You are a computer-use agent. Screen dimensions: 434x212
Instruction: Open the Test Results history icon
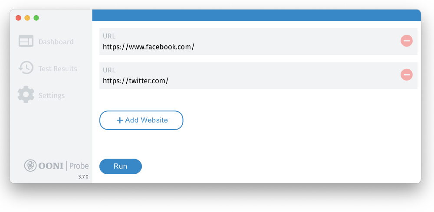[26, 68]
